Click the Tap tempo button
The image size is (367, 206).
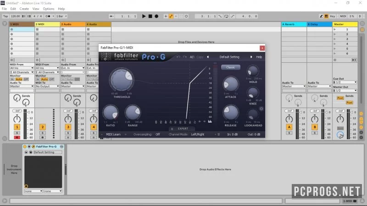[x=6, y=16]
